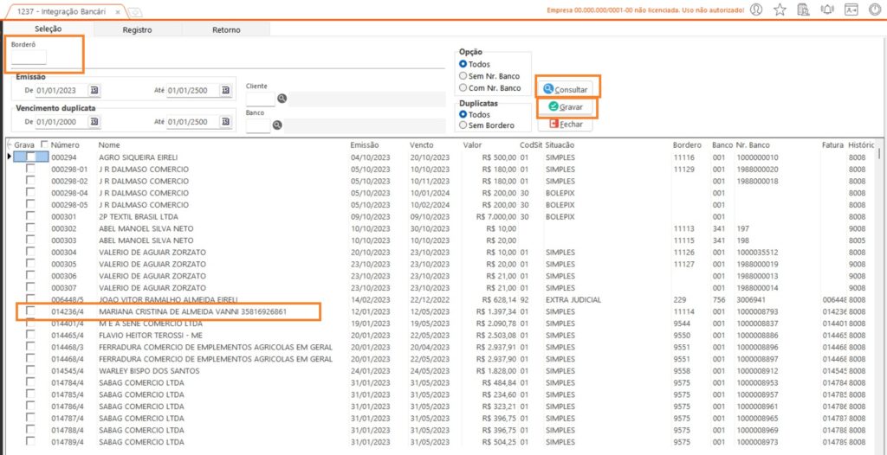Switch to the Retorno tab
Viewport: 887px width, 455px height.
point(226,29)
